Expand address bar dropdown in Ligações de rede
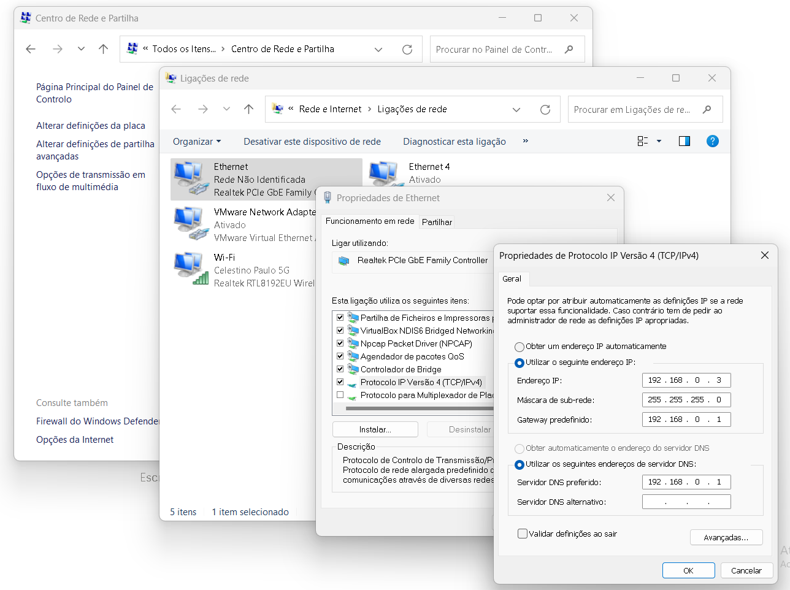 pyautogui.click(x=516, y=110)
